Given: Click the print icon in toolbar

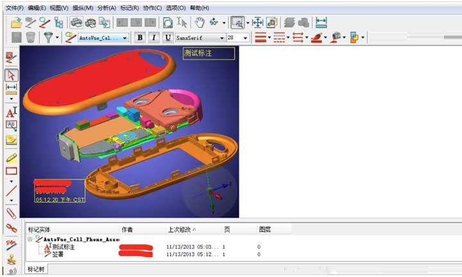Looking at the screenshot, I should (76, 22).
